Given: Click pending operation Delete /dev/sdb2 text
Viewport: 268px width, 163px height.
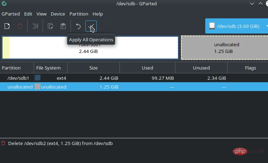Looking at the screenshot, I should [x=60, y=144].
